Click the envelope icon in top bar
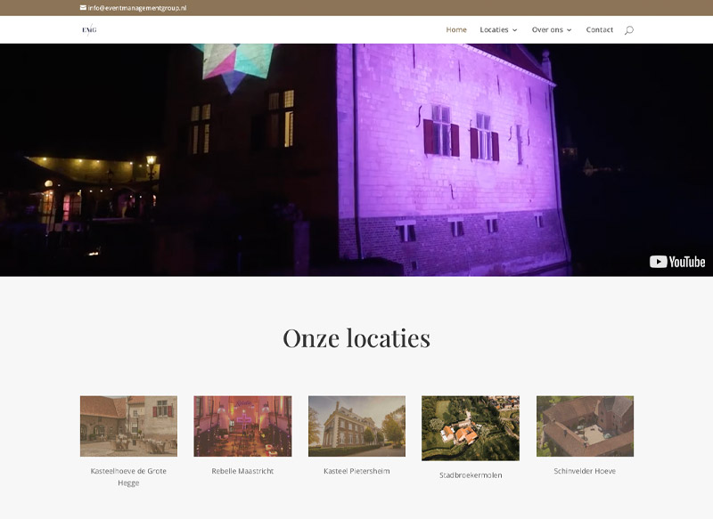This screenshot has width=713, height=519. [x=83, y=8]
